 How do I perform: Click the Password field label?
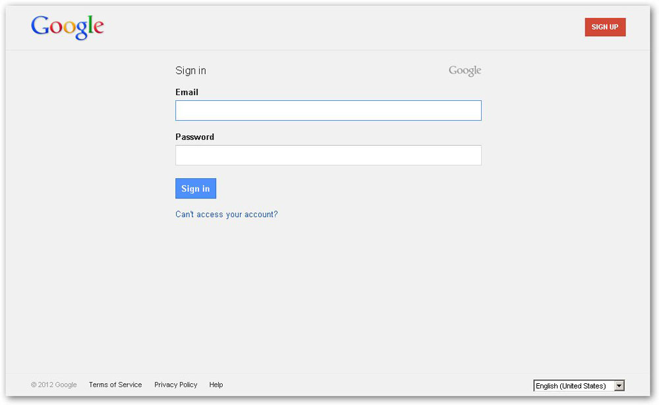pyautogui.click(x=194, y=137)
